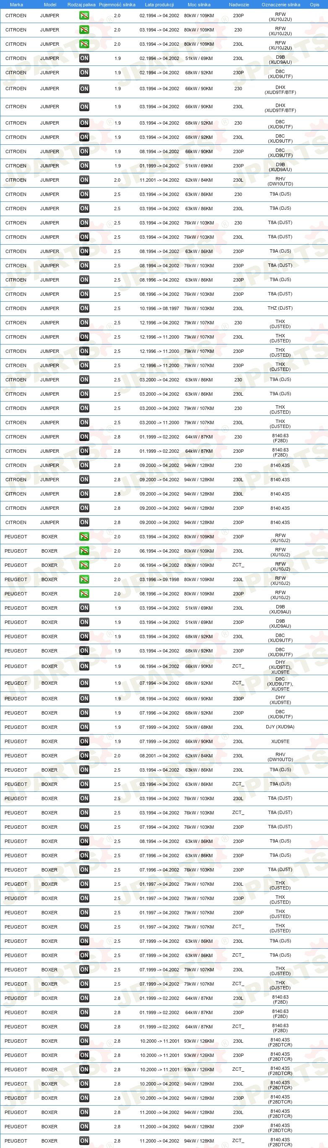
Task: Click the Moc silnika column header
Action: [x=199, y=5]
